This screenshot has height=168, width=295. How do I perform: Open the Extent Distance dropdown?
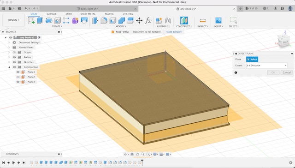[267, 66]
